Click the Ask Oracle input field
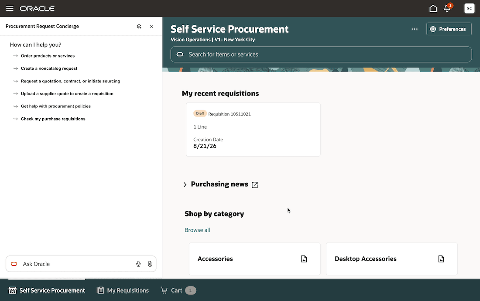Viewport: 480px width, 301px height. pyautogui.click(x=81, y=263)
